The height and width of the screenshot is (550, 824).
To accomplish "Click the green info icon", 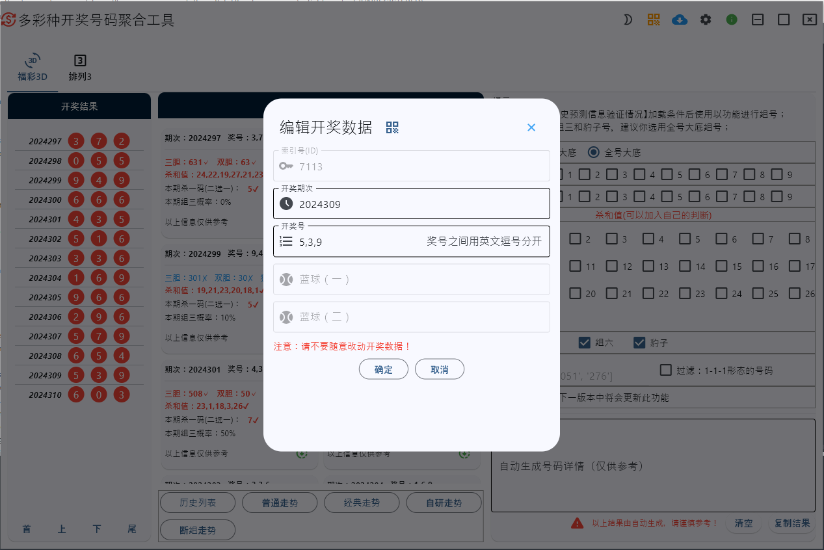I will pos(732,20).
